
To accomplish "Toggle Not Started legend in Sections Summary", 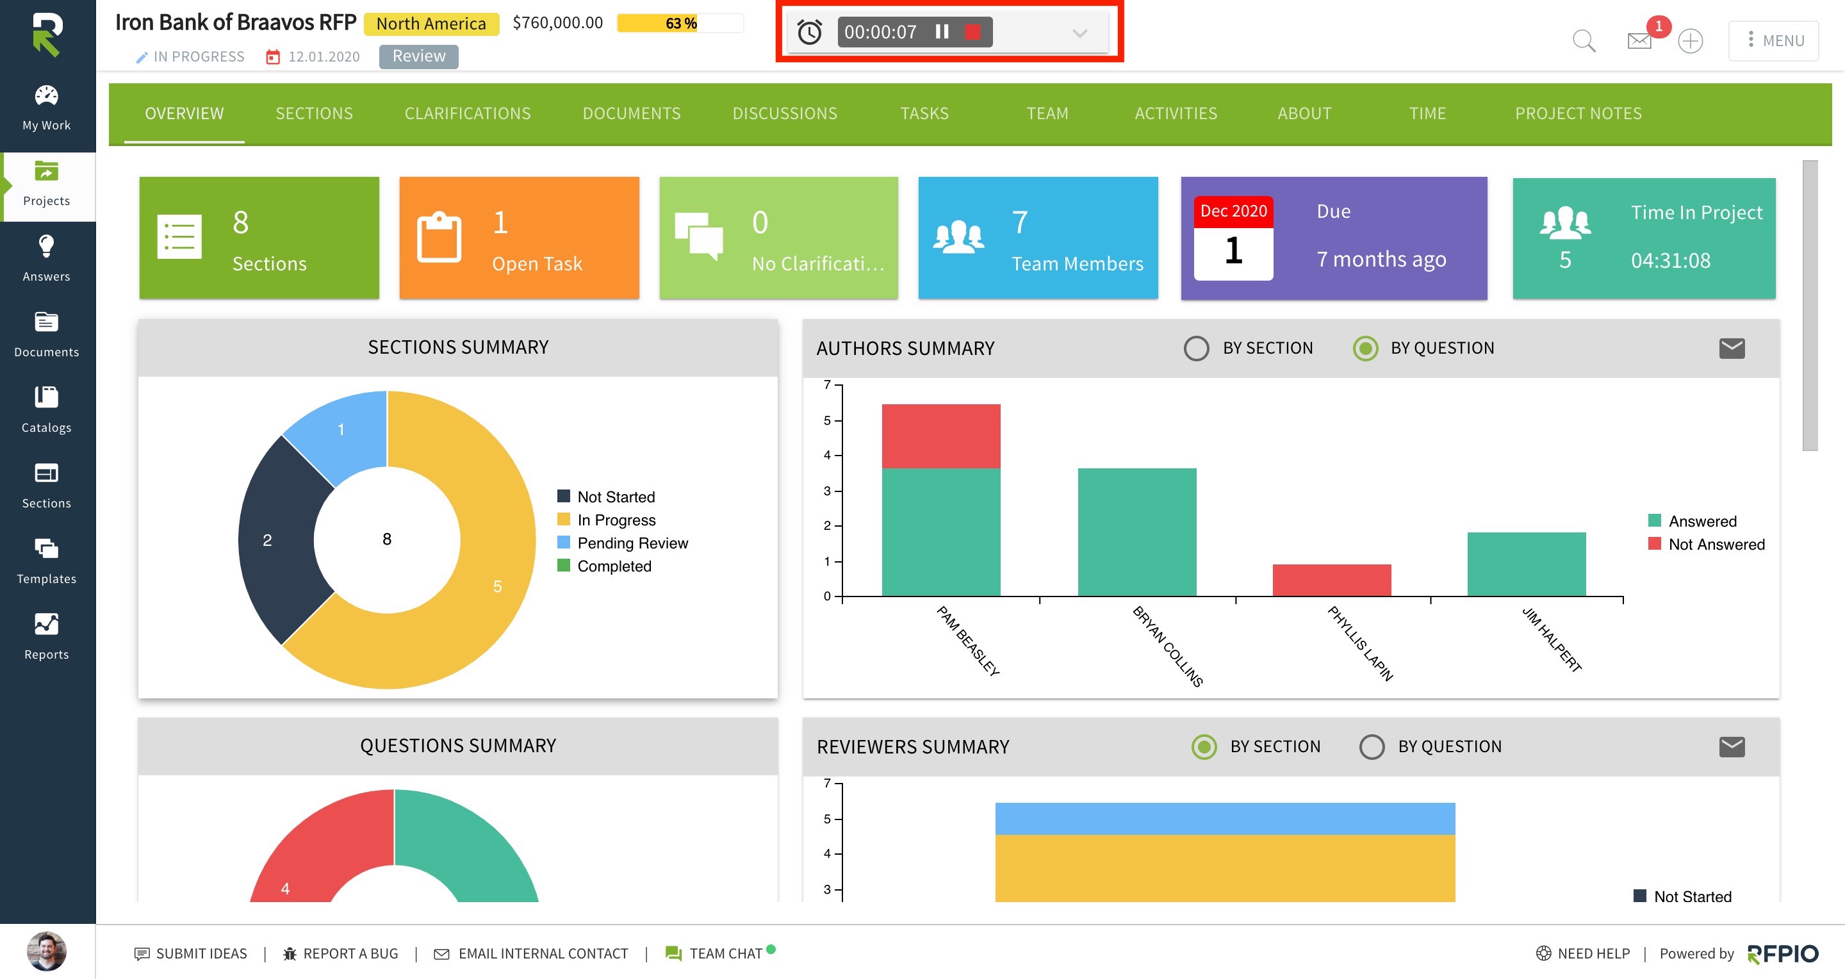I will tap(606, 497).
